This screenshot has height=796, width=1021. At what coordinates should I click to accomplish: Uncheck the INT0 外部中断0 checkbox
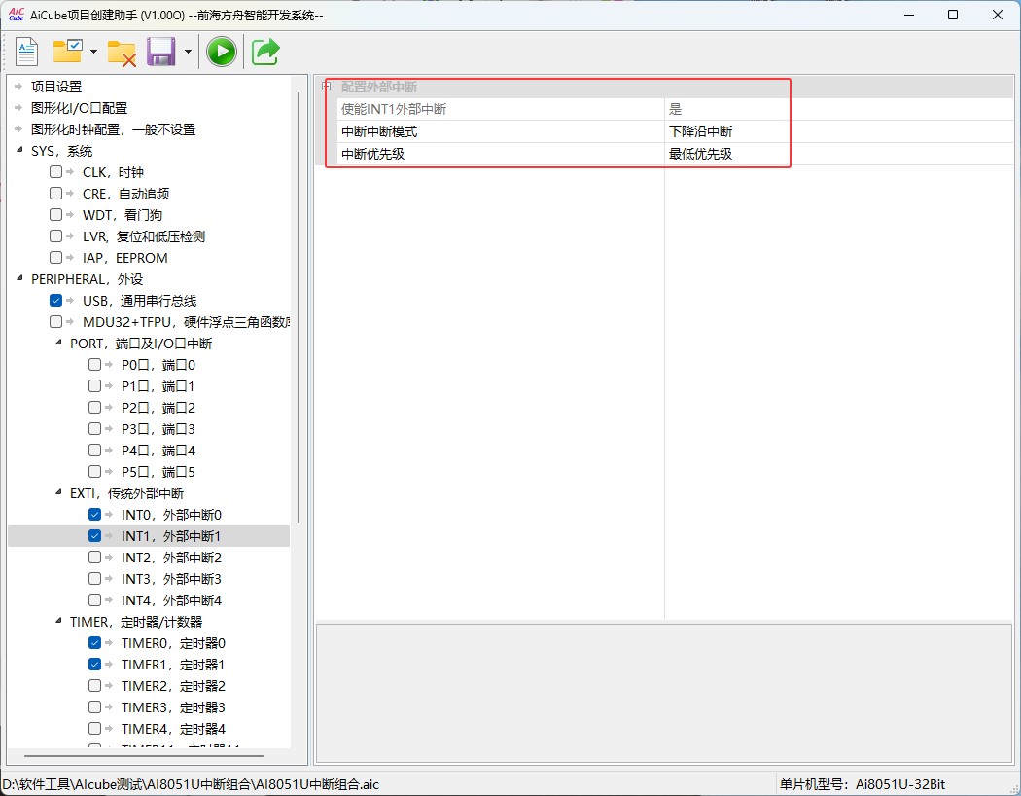(95, 515)
